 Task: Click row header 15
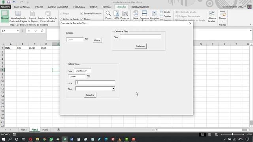coord(2,100)
